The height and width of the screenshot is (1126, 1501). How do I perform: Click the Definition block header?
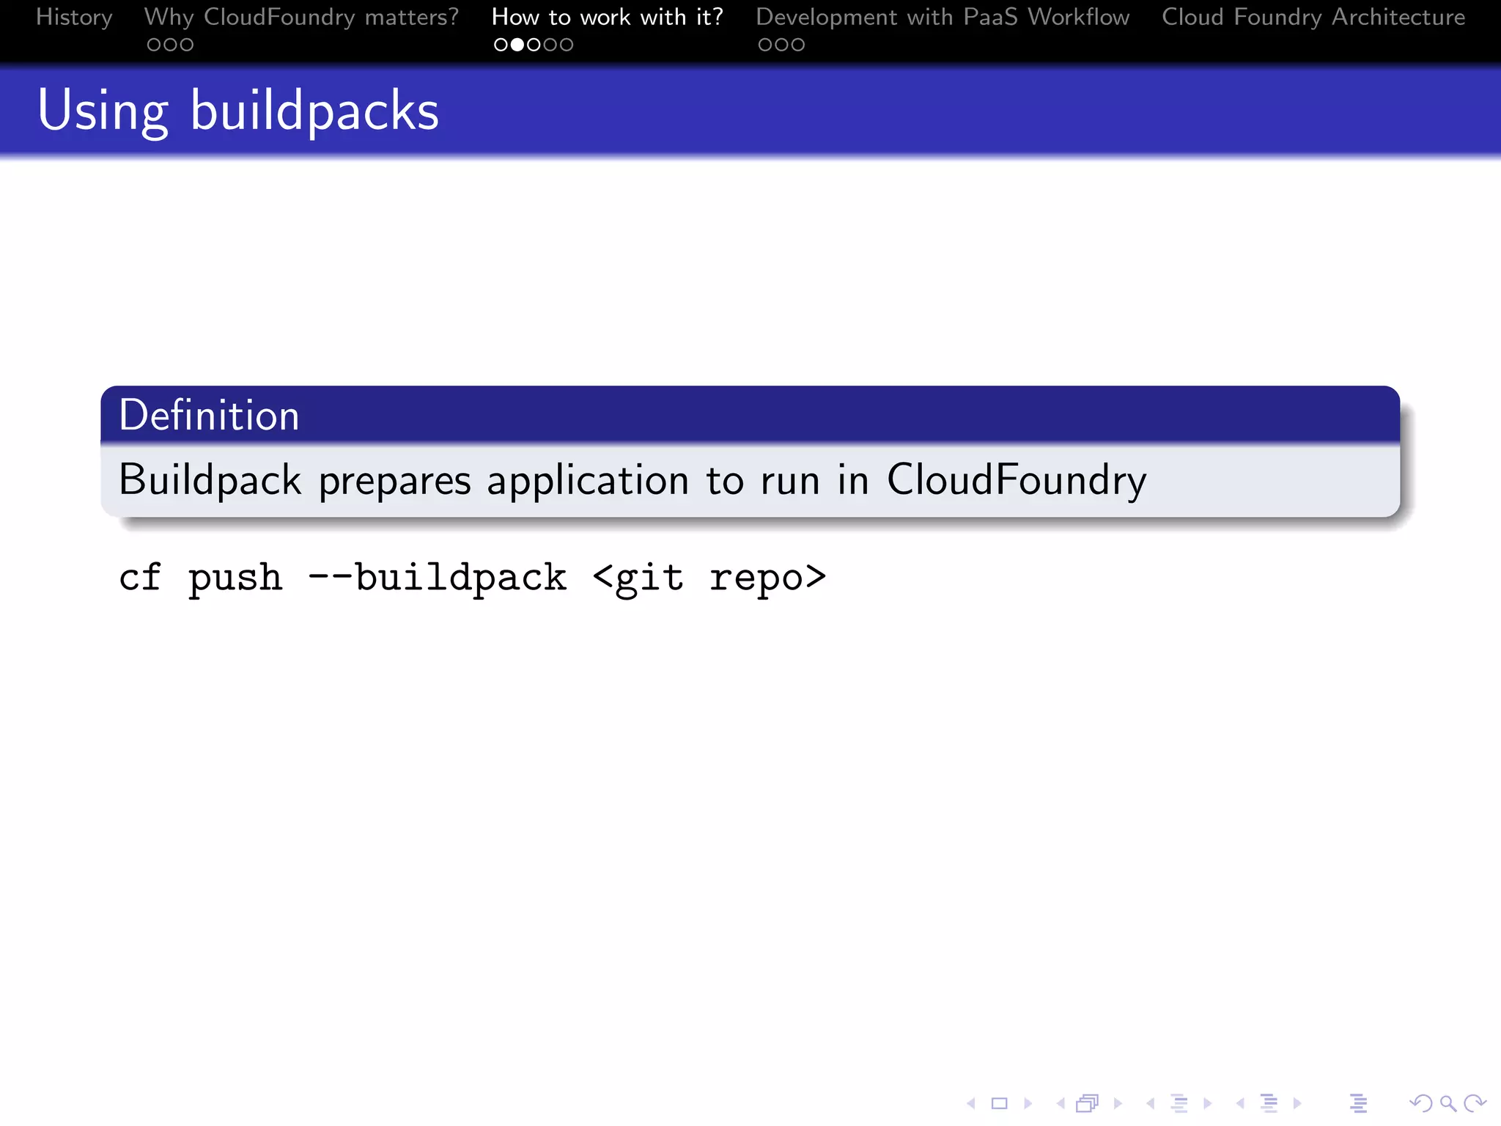click(x=750, y=415)
